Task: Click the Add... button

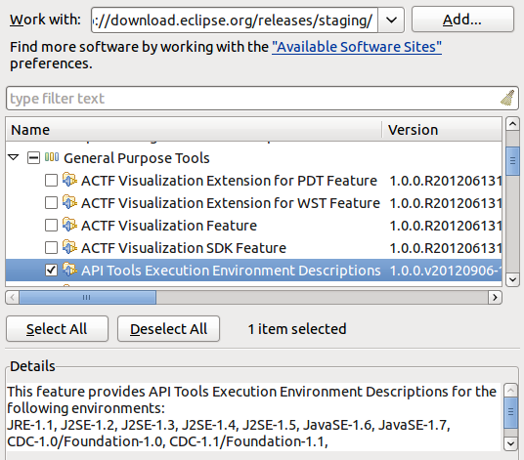Action: 462,20
